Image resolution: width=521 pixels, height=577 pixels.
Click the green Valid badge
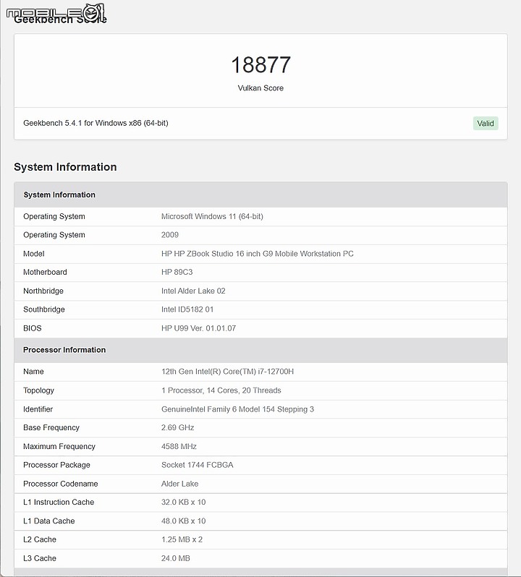(486, 123)
